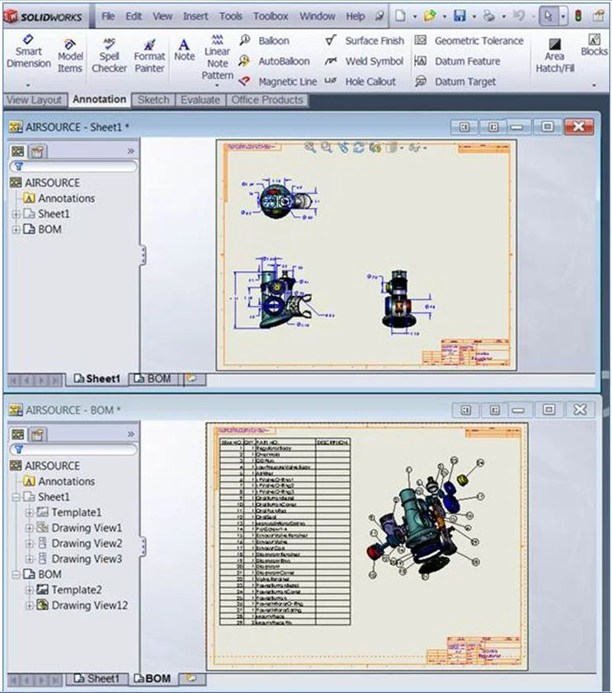
Task: Expand Template1 in BOM window tree
Action: coord(29,513)
